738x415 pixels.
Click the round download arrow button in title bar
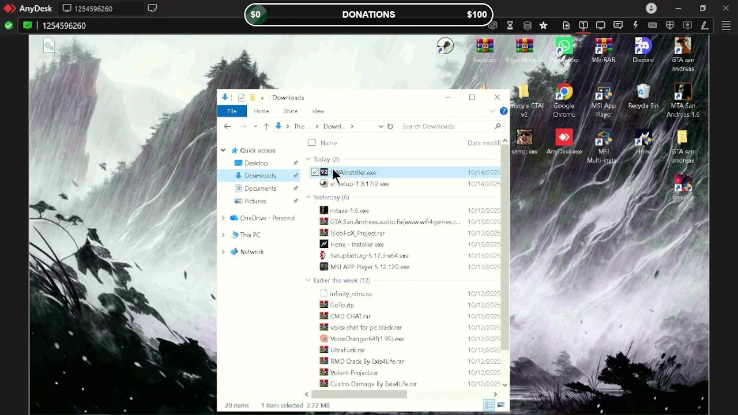[x=651, y=8]
